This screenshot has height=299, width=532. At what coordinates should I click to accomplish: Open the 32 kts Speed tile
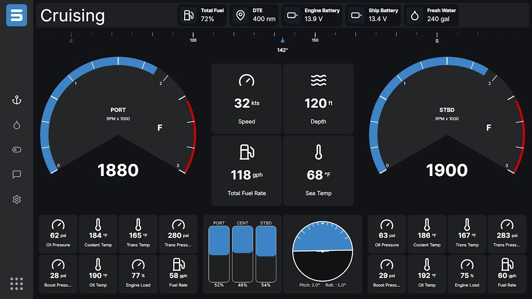pos(247,99)
